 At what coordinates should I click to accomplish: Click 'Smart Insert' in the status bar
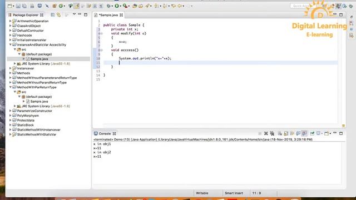pyautogui.click(x=234, y=193)
